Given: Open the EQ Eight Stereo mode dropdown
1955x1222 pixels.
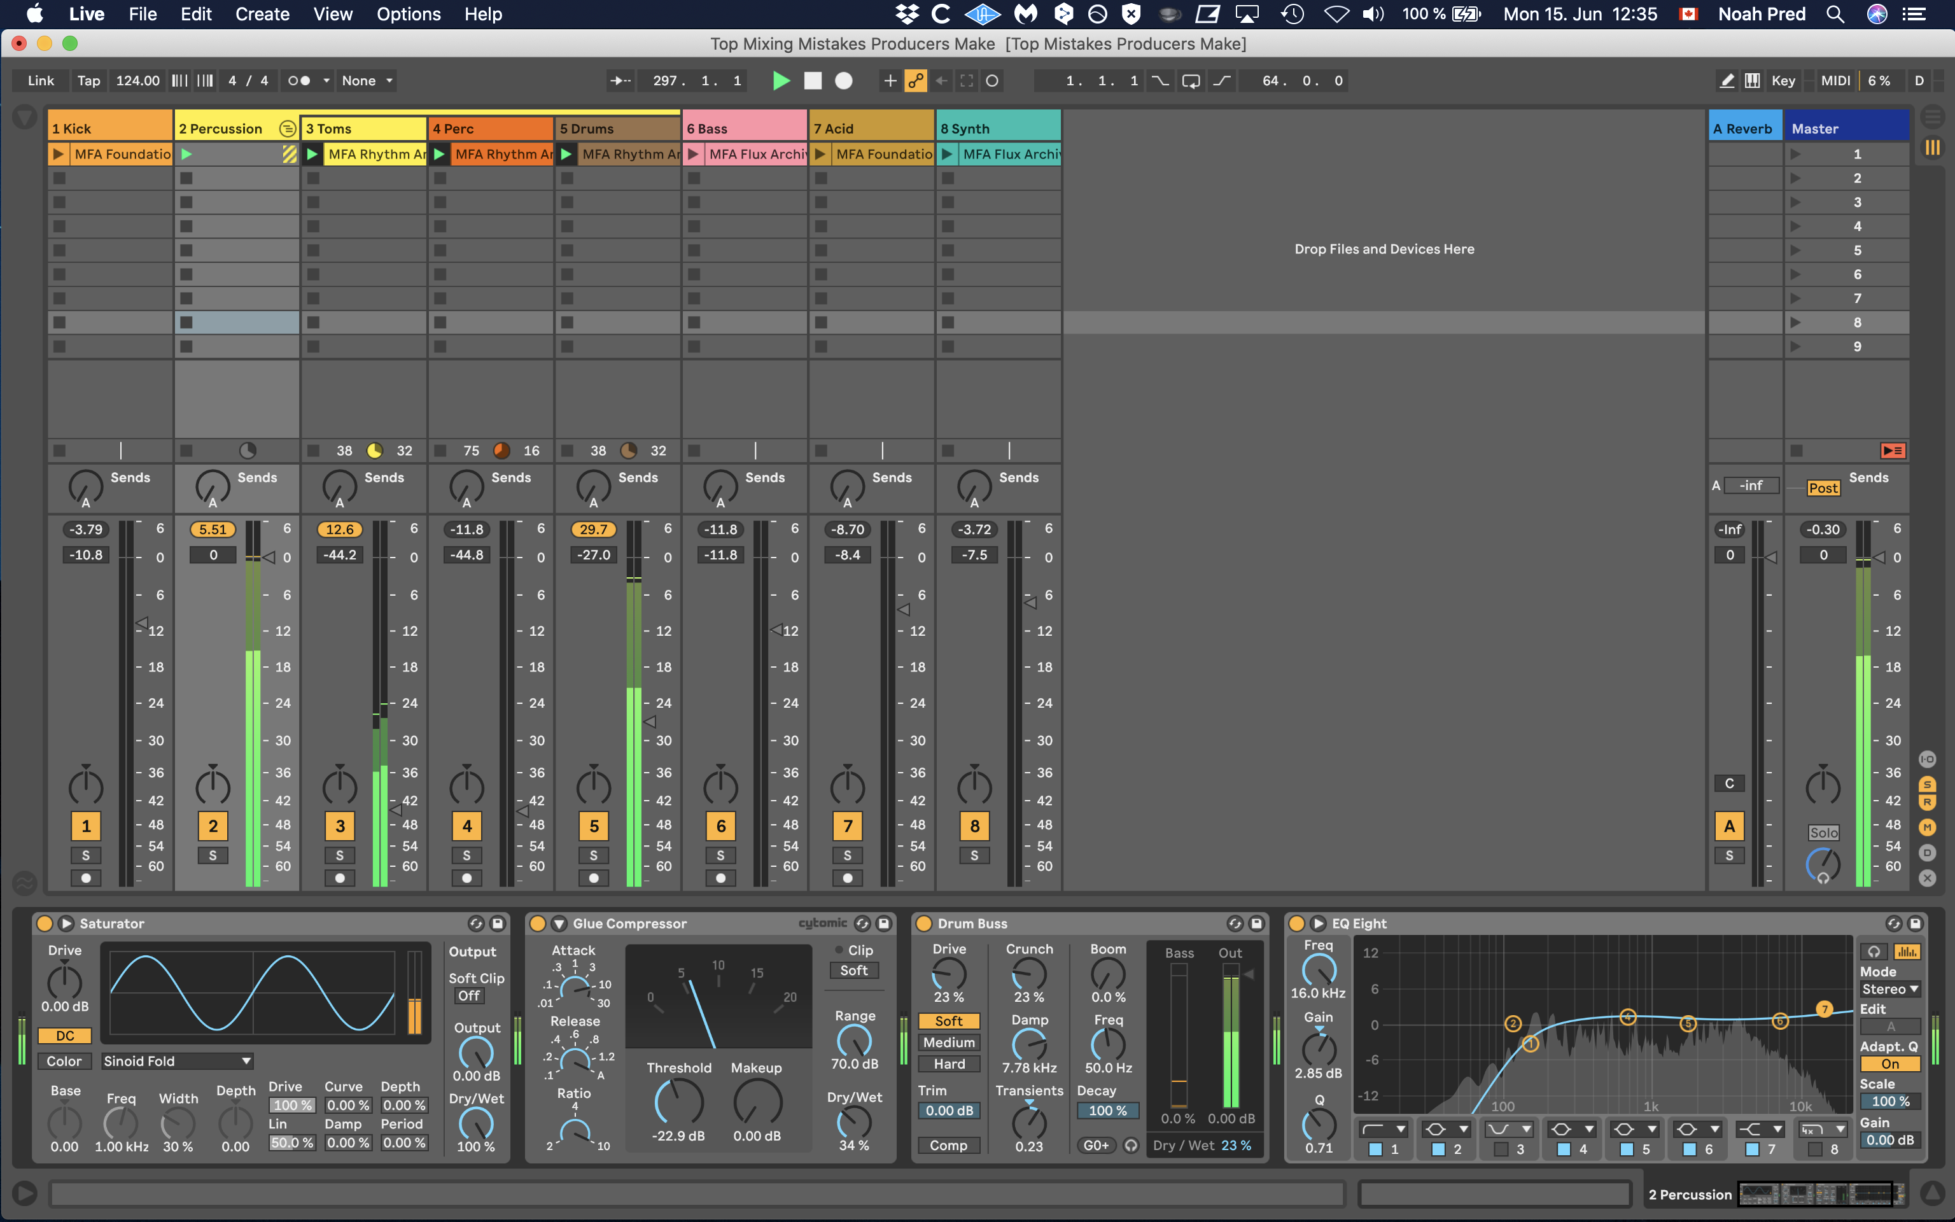Looking at the screenshot, I should pos(1889,989).
